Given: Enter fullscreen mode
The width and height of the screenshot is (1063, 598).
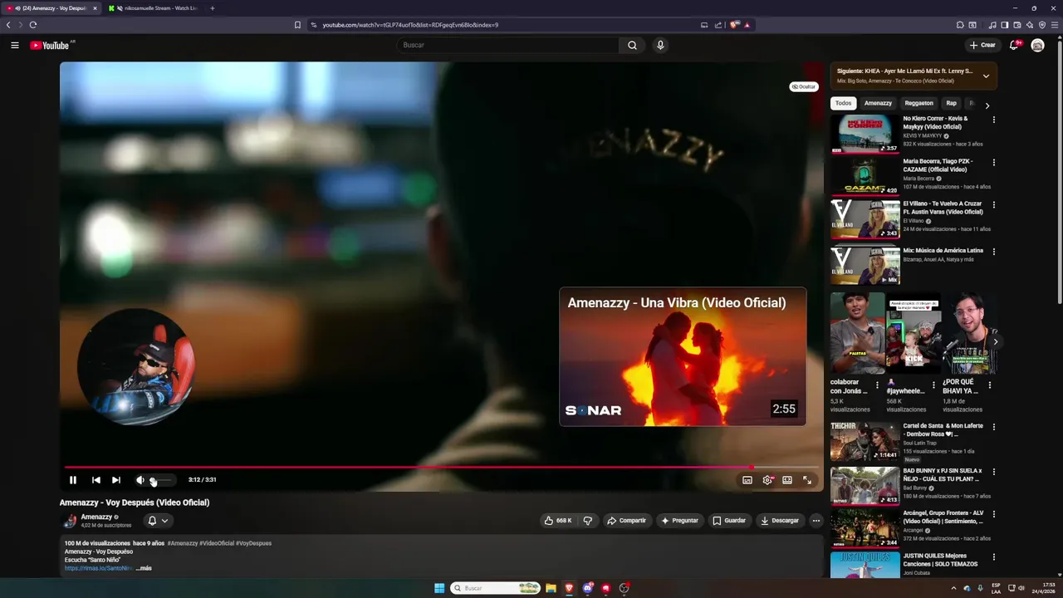Looking at the screenshot, I should click(x=807, y=480).
